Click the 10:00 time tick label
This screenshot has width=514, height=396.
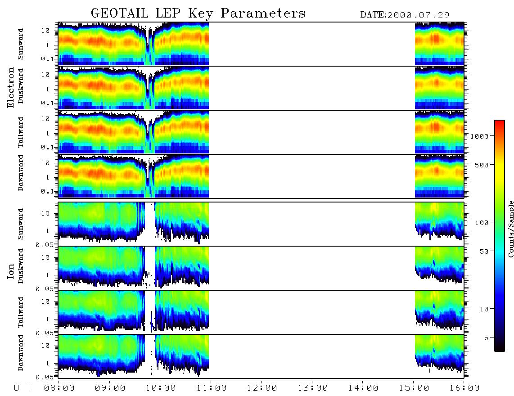(x=161, y=388)
